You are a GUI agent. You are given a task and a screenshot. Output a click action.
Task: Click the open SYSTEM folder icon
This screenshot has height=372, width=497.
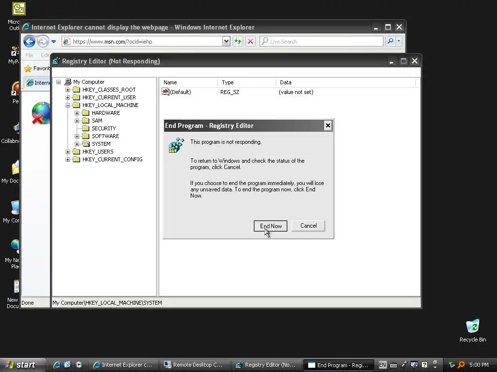point(86,144)
